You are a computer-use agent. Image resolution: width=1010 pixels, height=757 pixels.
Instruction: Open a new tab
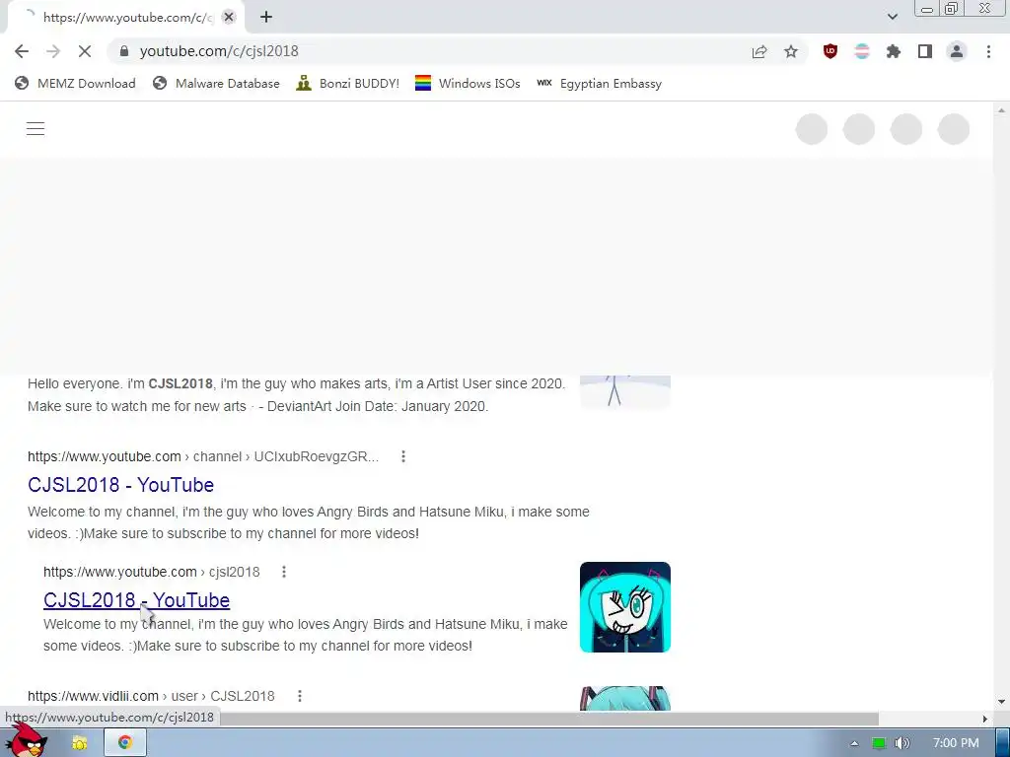coord(266,18)
